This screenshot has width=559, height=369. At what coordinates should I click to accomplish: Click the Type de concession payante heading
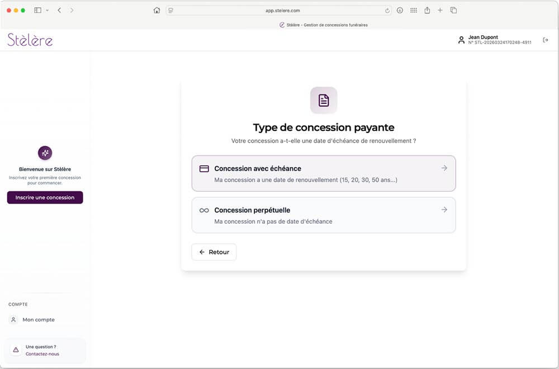coord(323,127)
